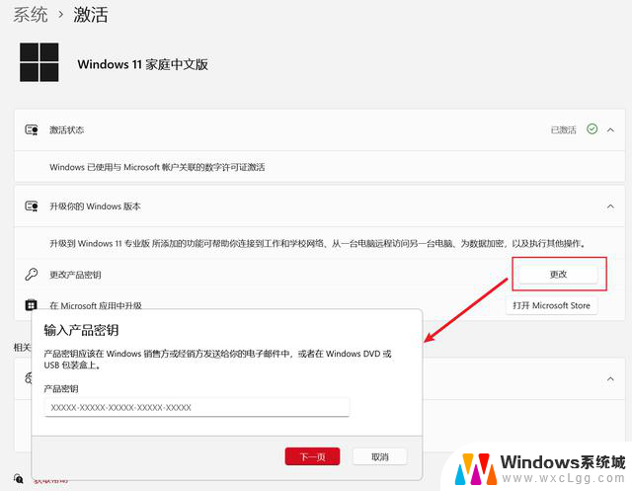
Task: Click the 下一页 button in dialog
Action: pyautogui.click(x=312, y=456)
